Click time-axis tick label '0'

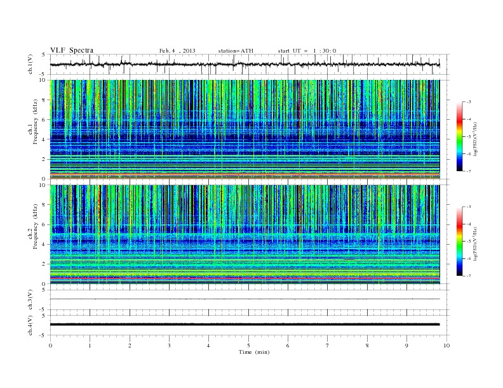click(50, 346)
